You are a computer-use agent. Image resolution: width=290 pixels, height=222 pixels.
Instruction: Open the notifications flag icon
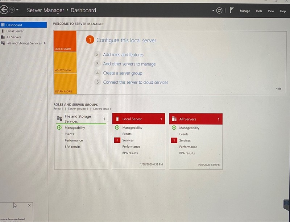pyautogui.click(x=232, y=10)
